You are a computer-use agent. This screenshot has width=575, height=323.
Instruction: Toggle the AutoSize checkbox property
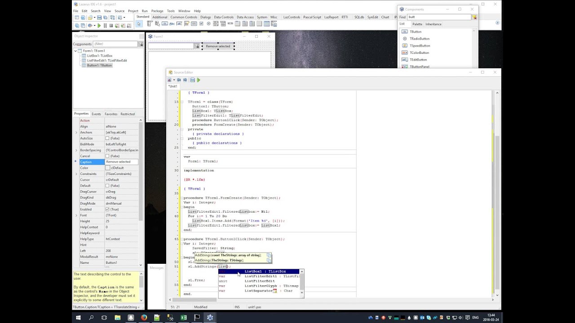107,138
